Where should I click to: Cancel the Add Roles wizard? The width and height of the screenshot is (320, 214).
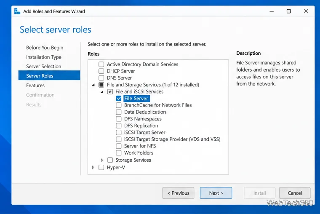[x=295, y=193]
